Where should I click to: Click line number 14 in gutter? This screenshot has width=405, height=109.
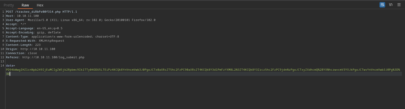click(2, 66)
